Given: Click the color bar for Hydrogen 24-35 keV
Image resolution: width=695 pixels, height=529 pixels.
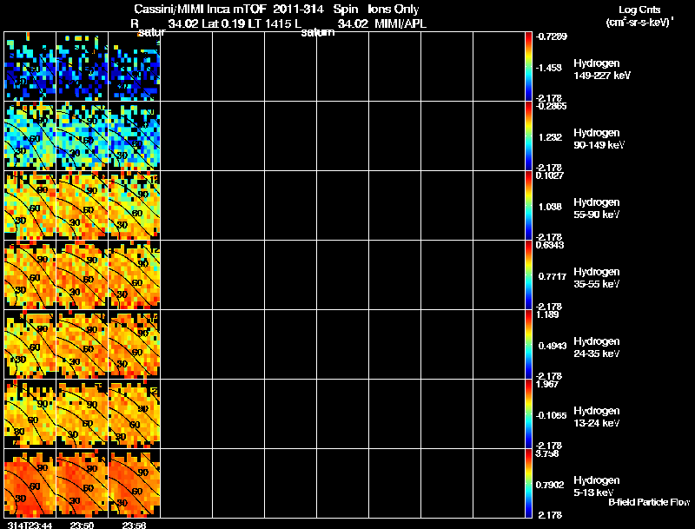Looking at the screenshot, I should [x=528, y=345].
